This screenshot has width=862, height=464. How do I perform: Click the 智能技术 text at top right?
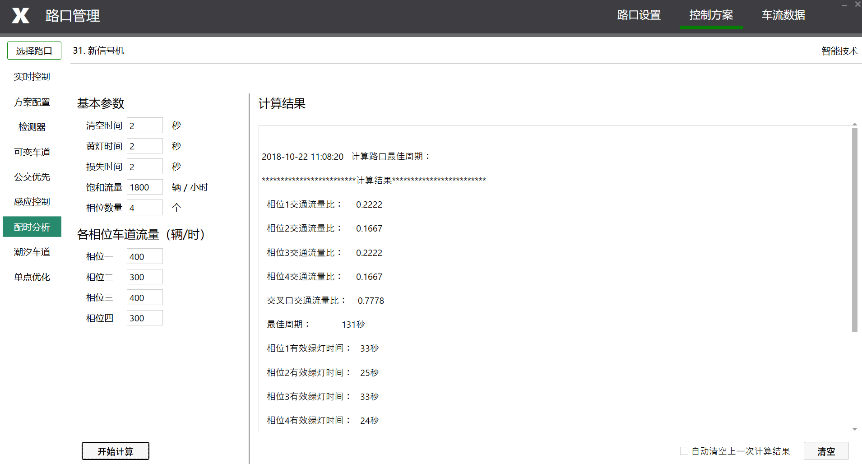tap(839, 51)
